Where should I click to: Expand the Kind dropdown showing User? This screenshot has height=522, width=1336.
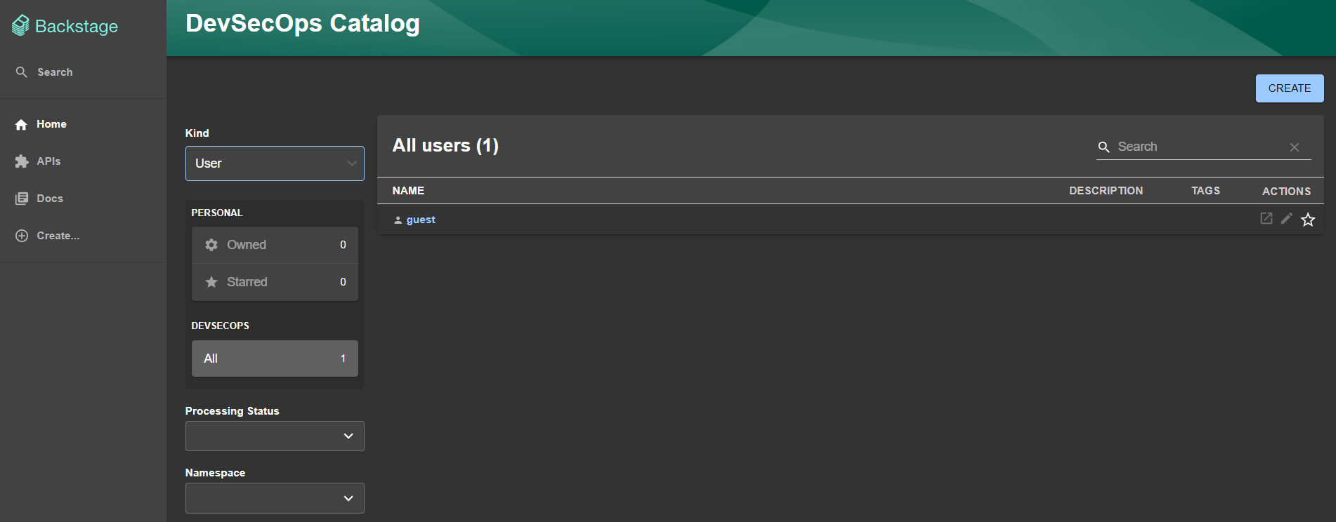pyautogui.click(x=275, y=163)
